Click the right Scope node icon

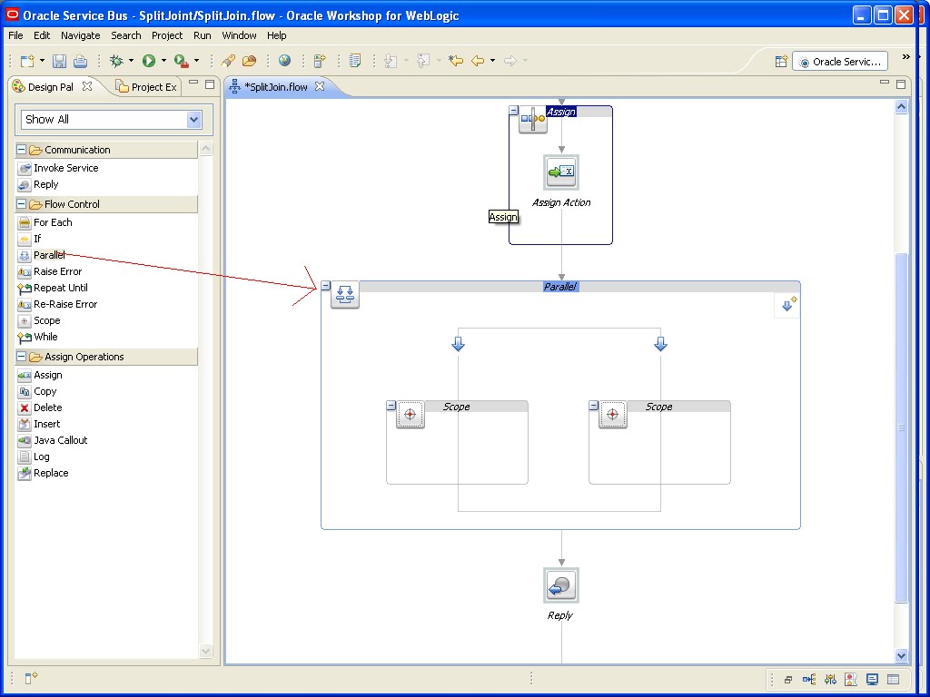613,414
